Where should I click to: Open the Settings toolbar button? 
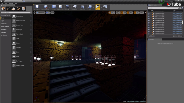pos(67,7)
